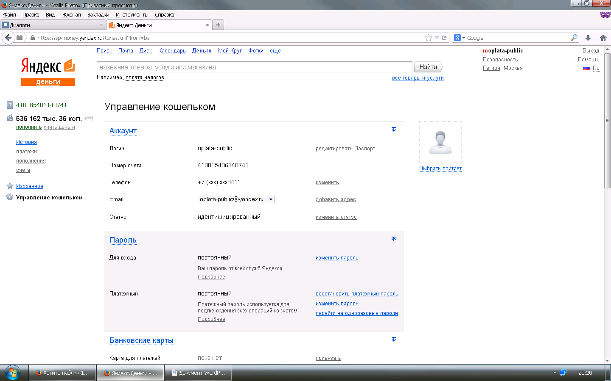This screenshot has height=381, width=611.
Task: Click the scrollbar down arrow
Action: [608, 360]
